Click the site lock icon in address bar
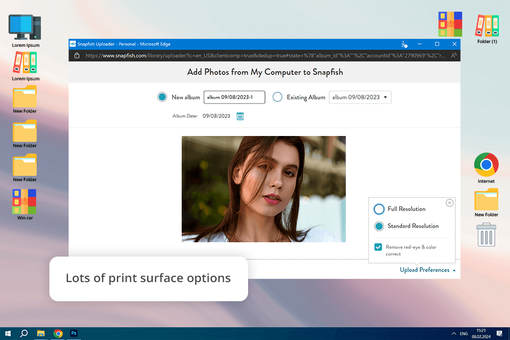The image size is (510, 340). [x=76, y=55]
